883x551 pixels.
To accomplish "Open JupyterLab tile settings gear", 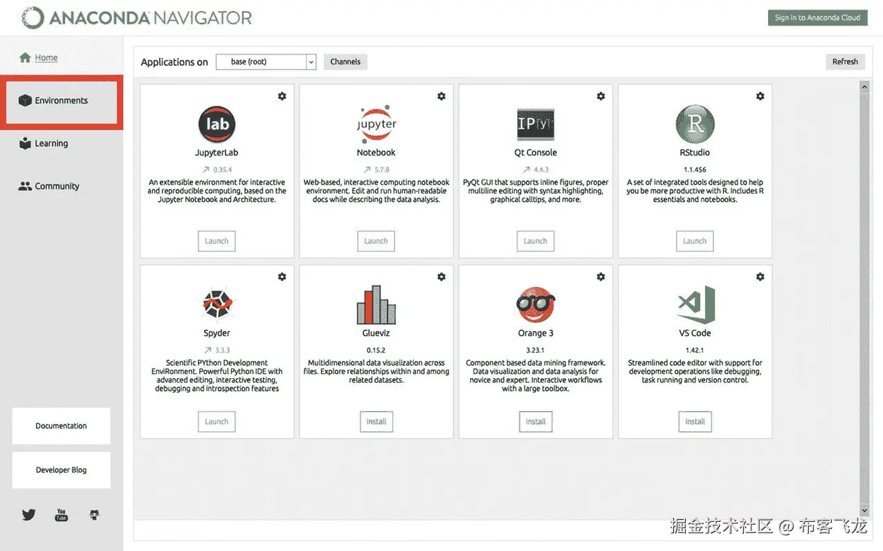I will pos(282,96).
